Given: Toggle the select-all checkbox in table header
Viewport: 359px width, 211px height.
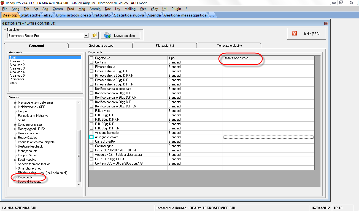Looking at the screenshot, I should 91,58.
